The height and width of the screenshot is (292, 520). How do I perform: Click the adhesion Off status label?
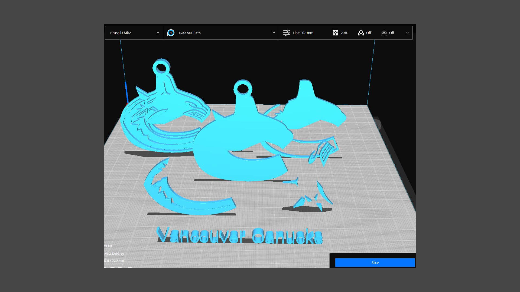tap(392, 33)
